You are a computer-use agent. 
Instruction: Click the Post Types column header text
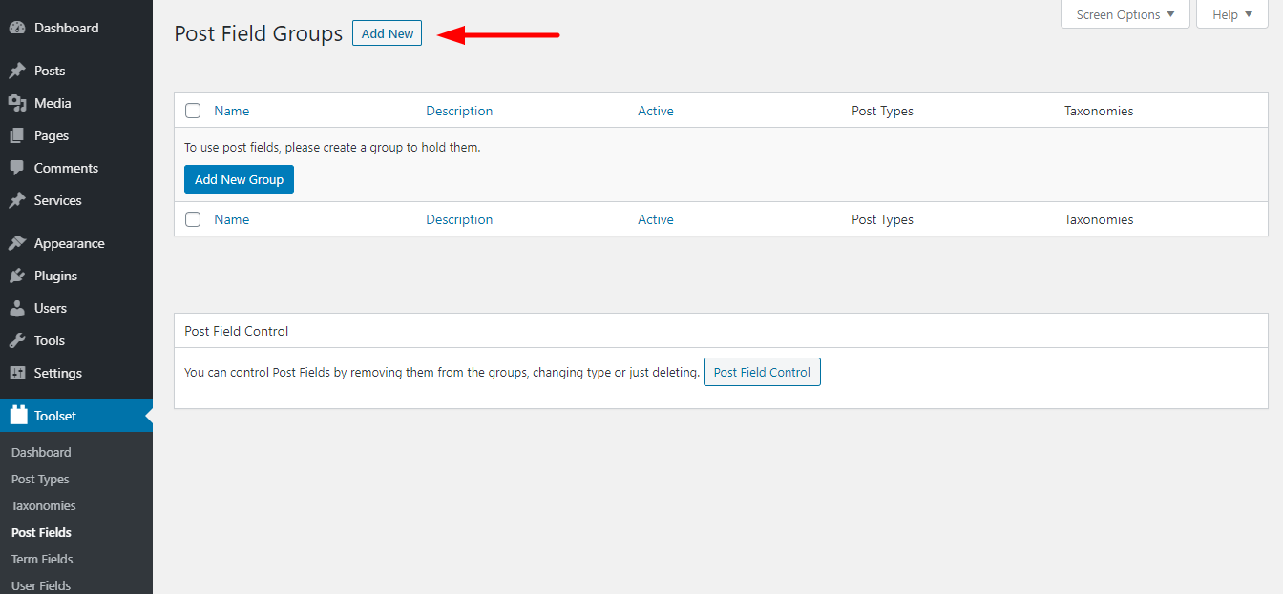(x=882, y=111)
